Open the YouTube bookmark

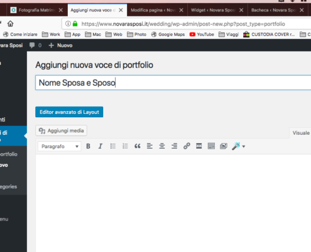(x=202, y=35)
